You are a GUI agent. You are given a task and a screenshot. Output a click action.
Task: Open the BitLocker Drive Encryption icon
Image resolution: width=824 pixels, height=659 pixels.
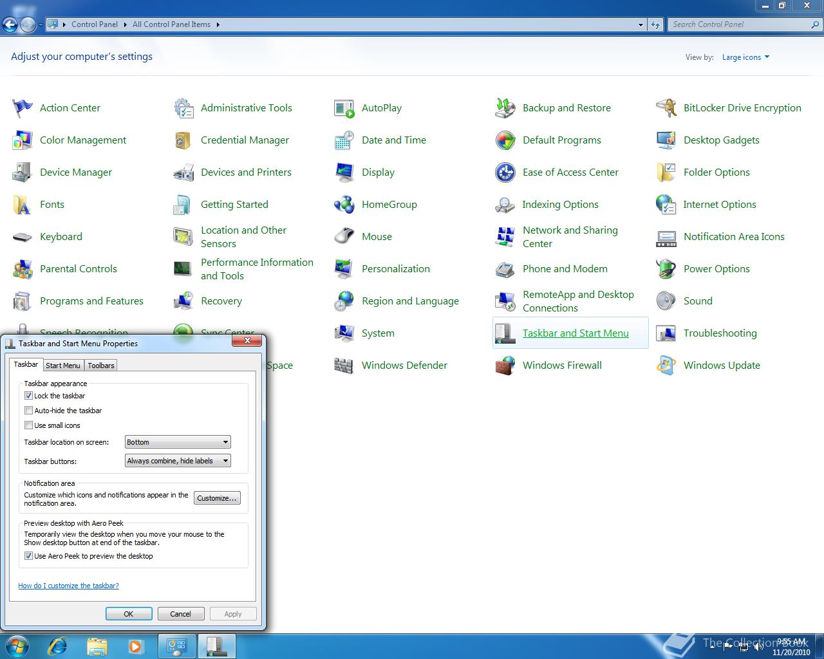(x=666, y=108)
